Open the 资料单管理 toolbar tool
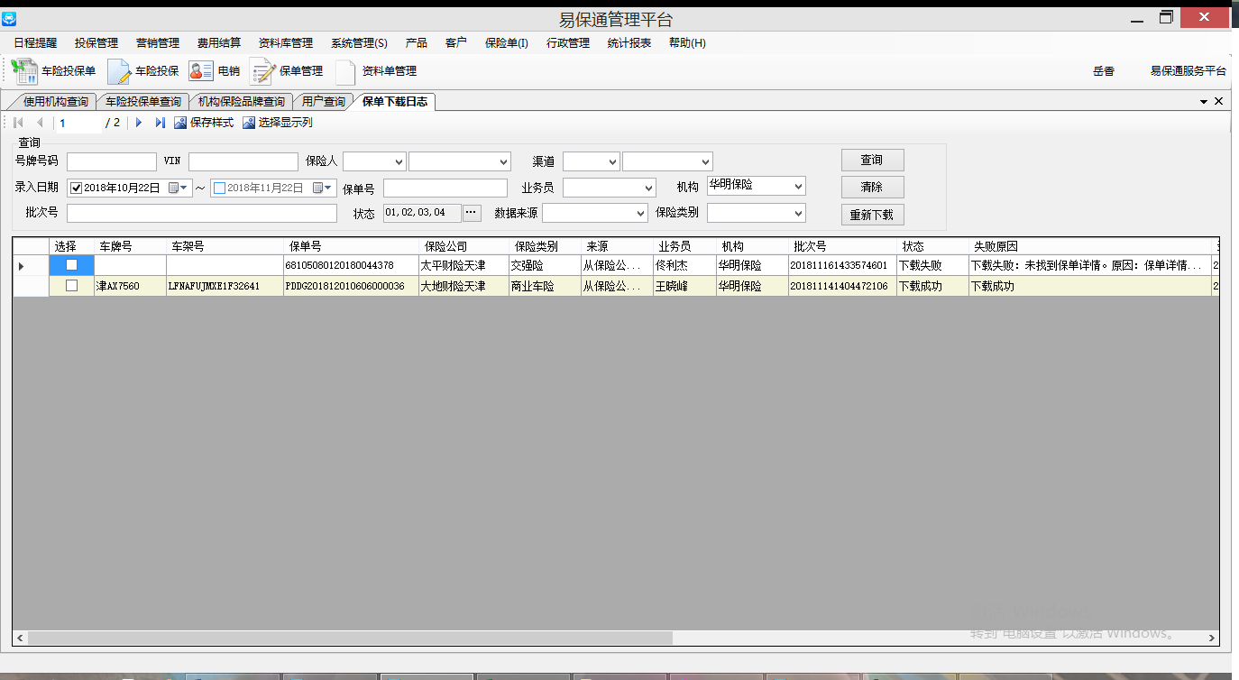The width and height of the screenshot is (1239, 680). coord(376,70)
